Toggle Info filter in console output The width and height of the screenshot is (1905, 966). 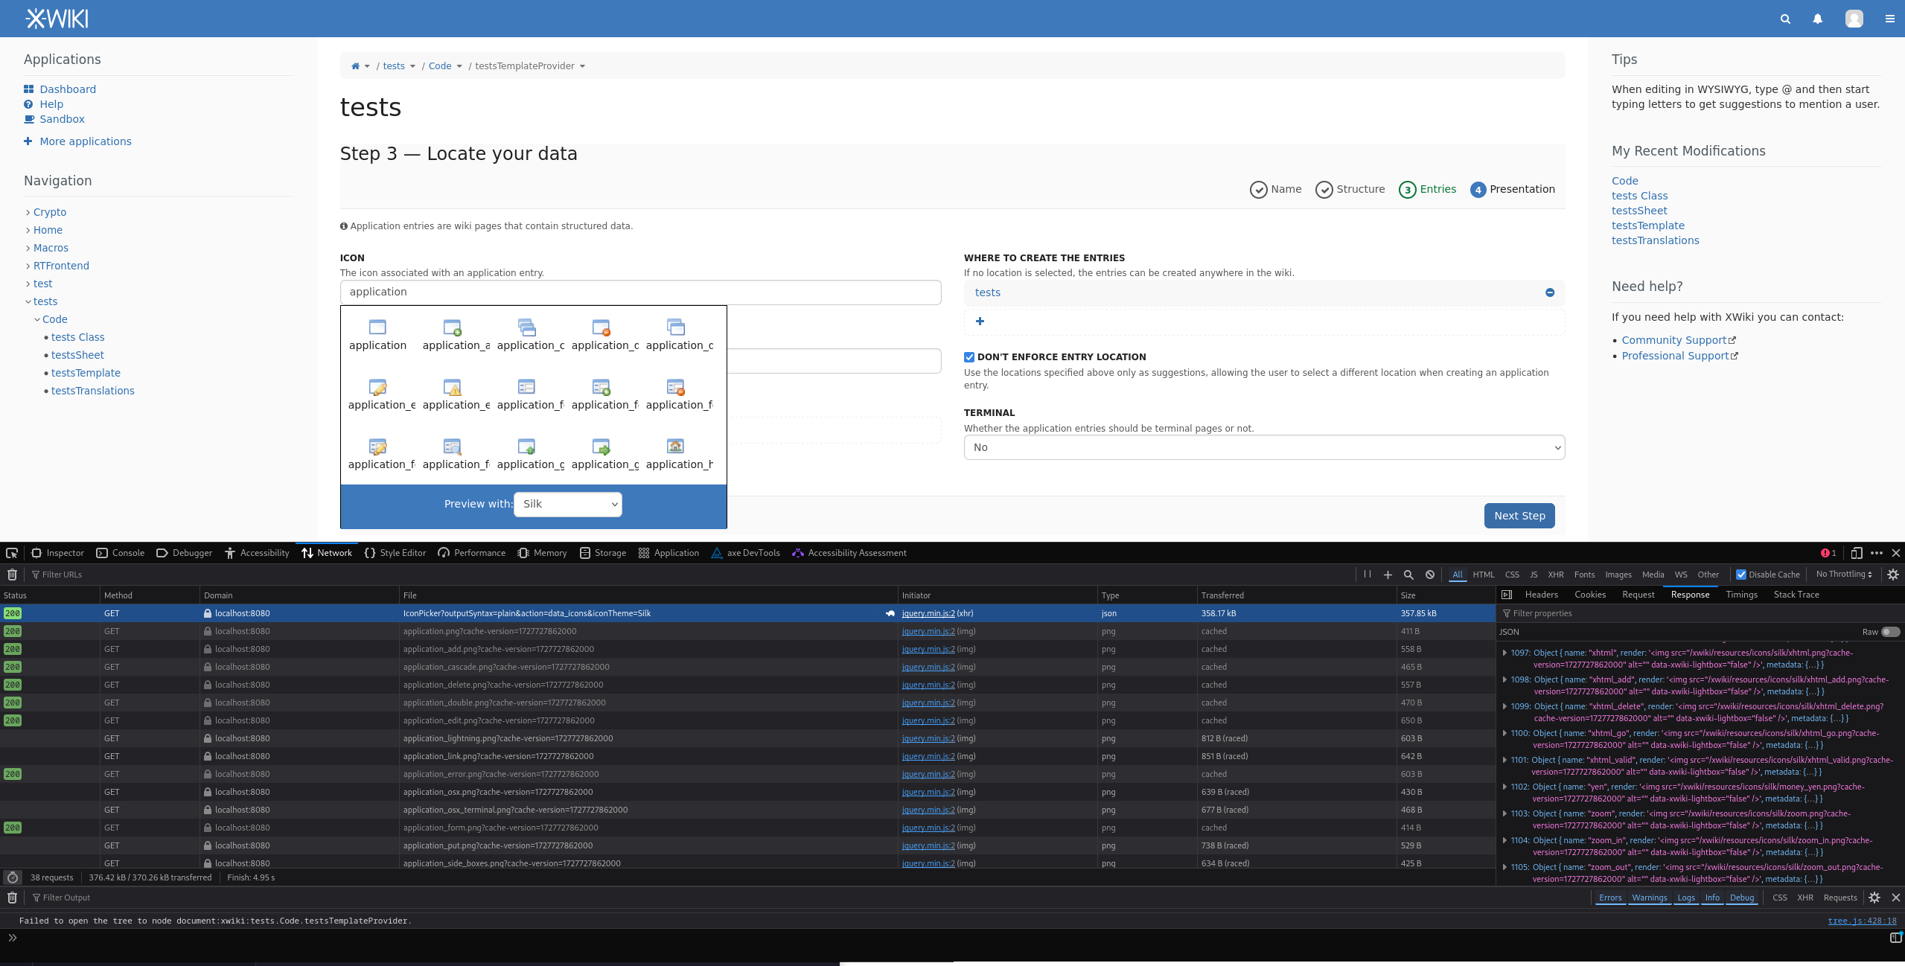click(1712, 898)
